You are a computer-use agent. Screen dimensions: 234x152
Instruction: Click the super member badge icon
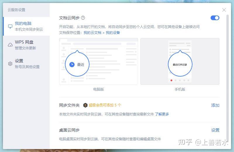click(x=85, y=105)
